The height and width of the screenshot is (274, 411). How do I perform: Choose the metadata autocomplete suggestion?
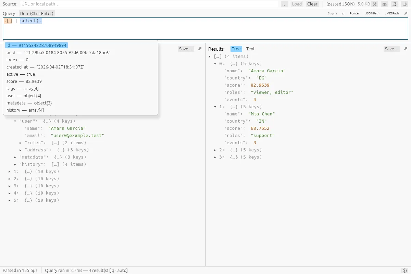(x=81, y=103)
